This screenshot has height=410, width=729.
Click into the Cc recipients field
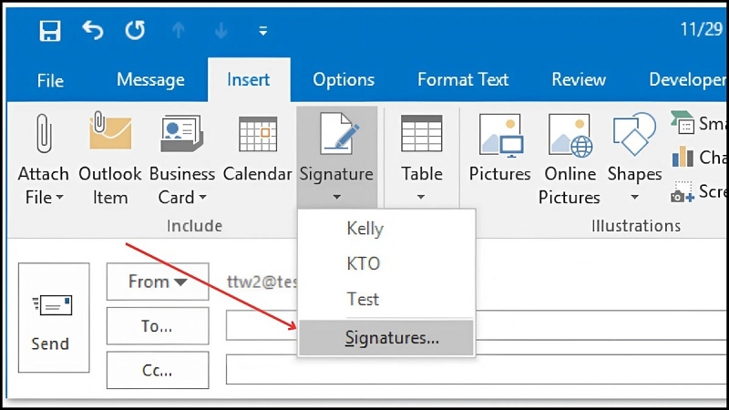coord(477,369)
